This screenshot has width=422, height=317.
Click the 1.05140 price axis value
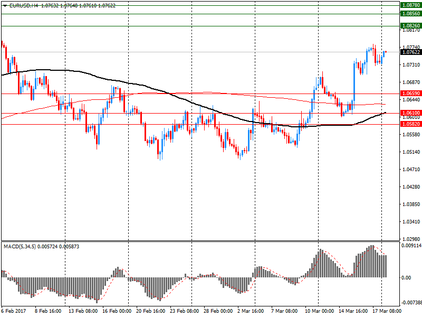click(x=411, y=152)
